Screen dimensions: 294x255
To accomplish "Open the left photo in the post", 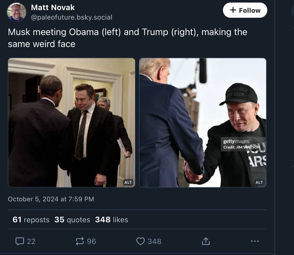I will (71, 122).
